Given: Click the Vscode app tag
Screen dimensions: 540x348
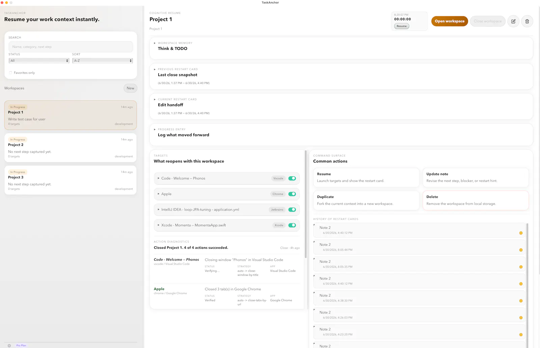Looking at the screenshot, I should tap(278, 178).
